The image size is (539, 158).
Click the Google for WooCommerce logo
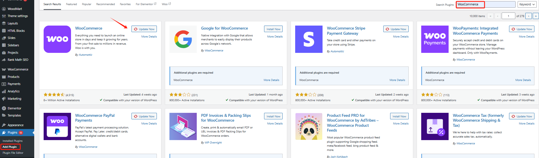coord(183,39)
